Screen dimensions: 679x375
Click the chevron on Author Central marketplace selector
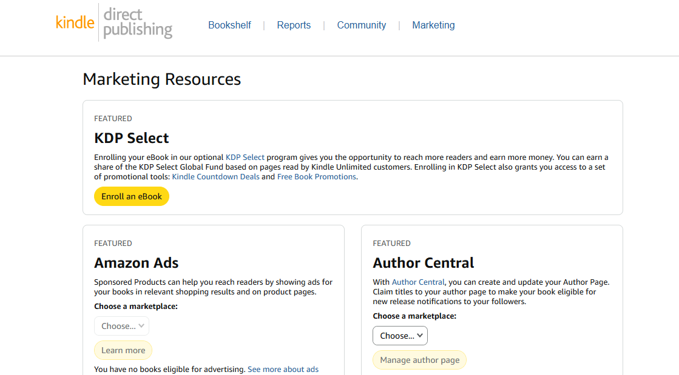click(419, 336)
